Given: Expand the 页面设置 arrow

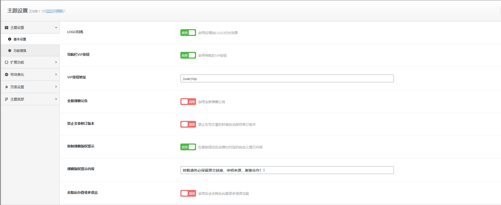Looking at the screenshot, I should coord(56,87).
